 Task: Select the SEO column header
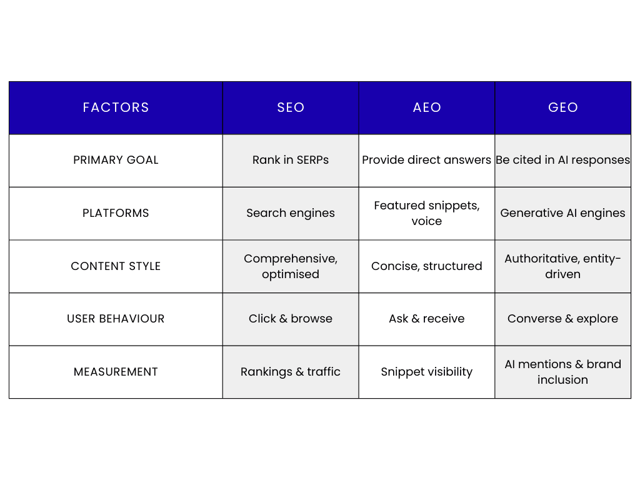(291, 107)
